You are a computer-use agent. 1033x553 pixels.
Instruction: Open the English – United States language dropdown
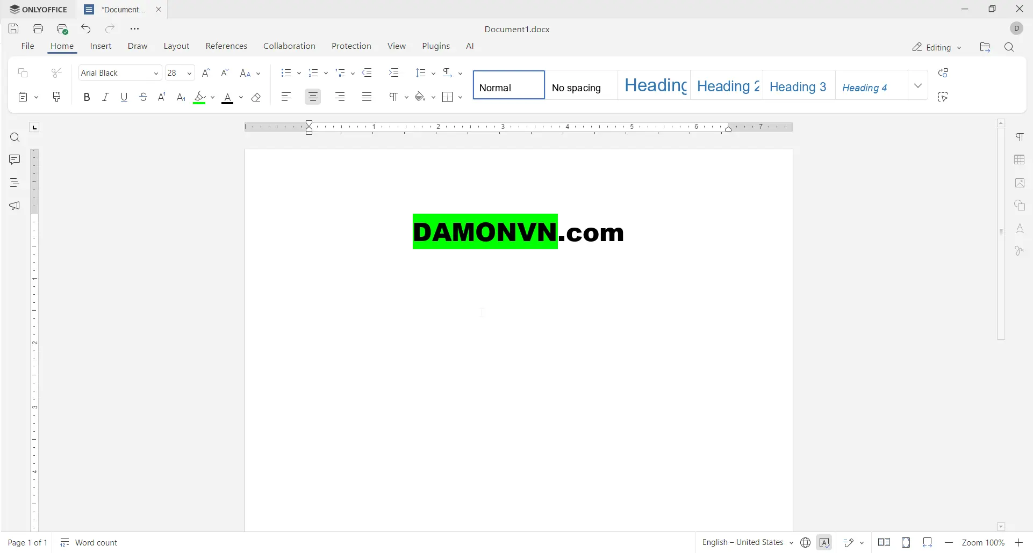748,543
